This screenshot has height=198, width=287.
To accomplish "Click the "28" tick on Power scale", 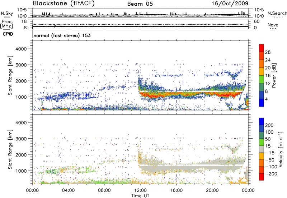I will point(268,52).
